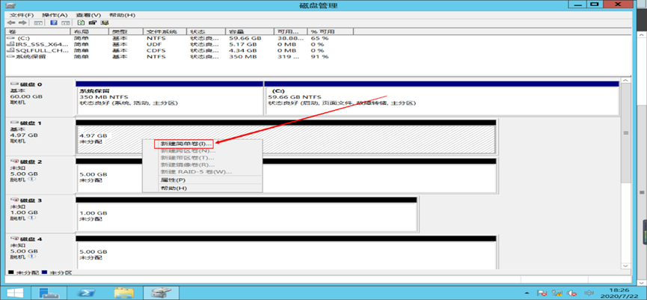Click info icon next to 磁盘 4 脱机
The width and height of the screenshot is (647, 300).
coord(31,257)
